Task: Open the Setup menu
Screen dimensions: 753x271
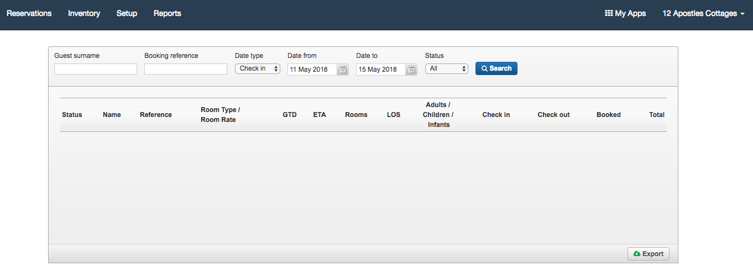Action: [x=127, y=13]
